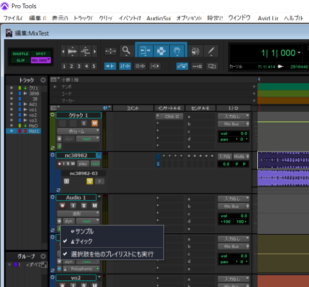Click the zoom toggle icon
The height and width of the screenshot is (287, 309).
[x=111, y=51]
